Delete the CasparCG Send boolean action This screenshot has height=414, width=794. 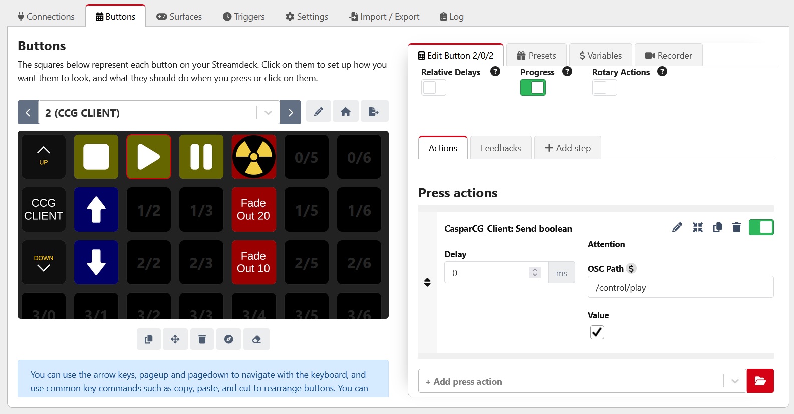pos(736,228)
